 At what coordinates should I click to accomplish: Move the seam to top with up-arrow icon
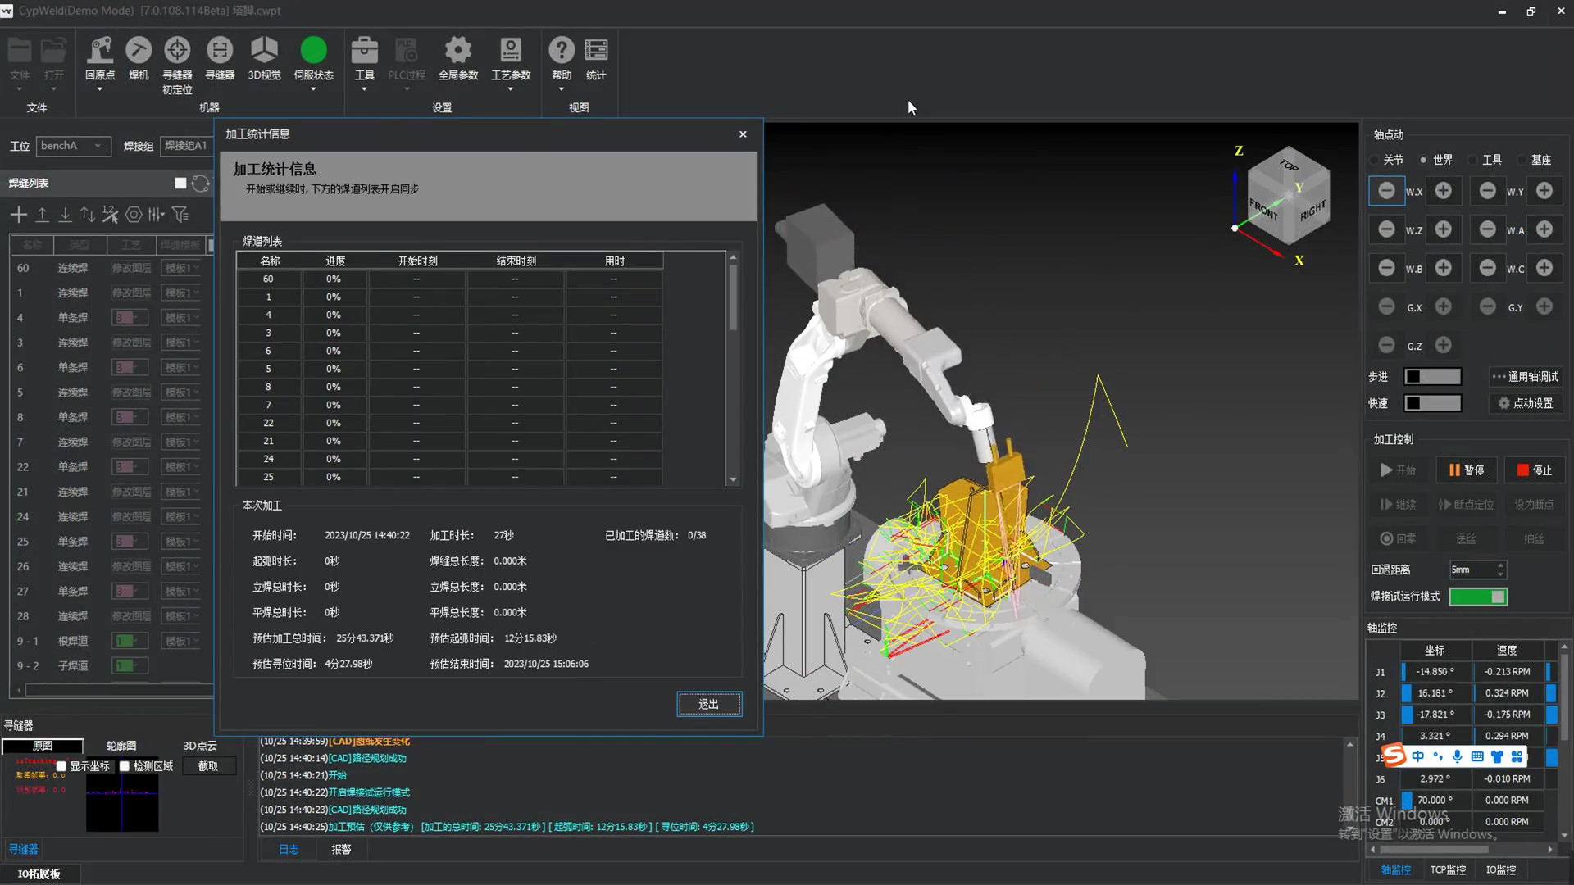(42, 215)
